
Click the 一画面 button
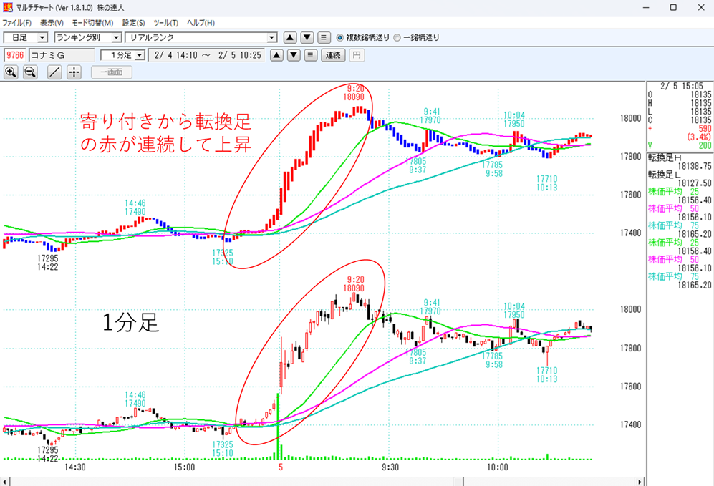[x=112, y=73]
